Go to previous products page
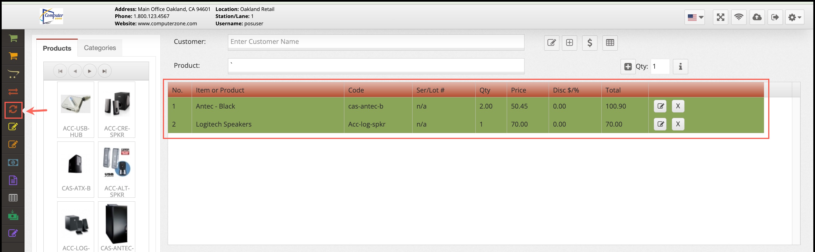Screen dimensions: 815x252 point(75,71)
